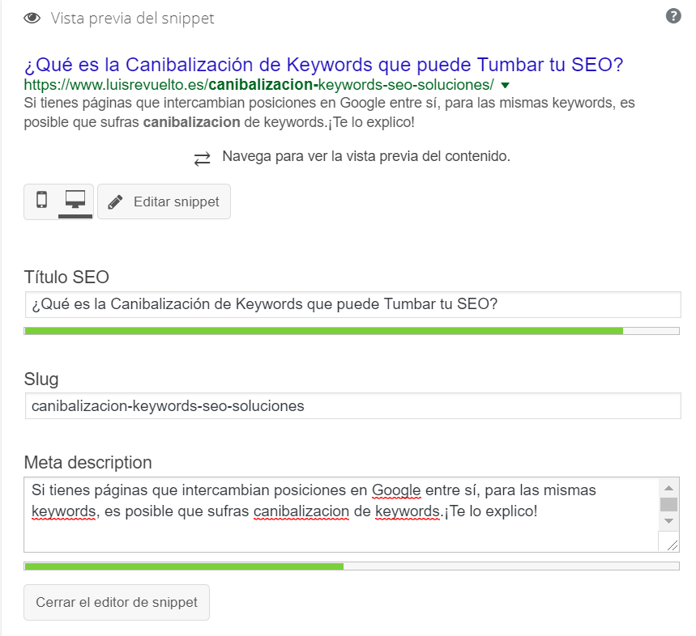Expand the green arrow after the URL
This screenshot has height=636, width=696.
coord(506,85)
